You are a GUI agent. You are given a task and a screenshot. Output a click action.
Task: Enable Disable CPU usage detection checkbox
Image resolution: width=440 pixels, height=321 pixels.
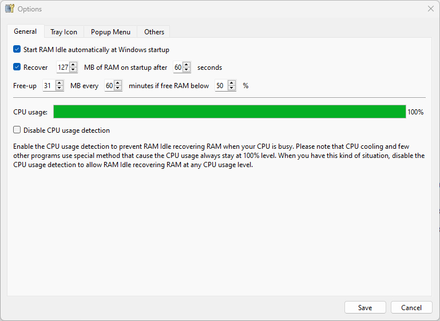(17, 130)
